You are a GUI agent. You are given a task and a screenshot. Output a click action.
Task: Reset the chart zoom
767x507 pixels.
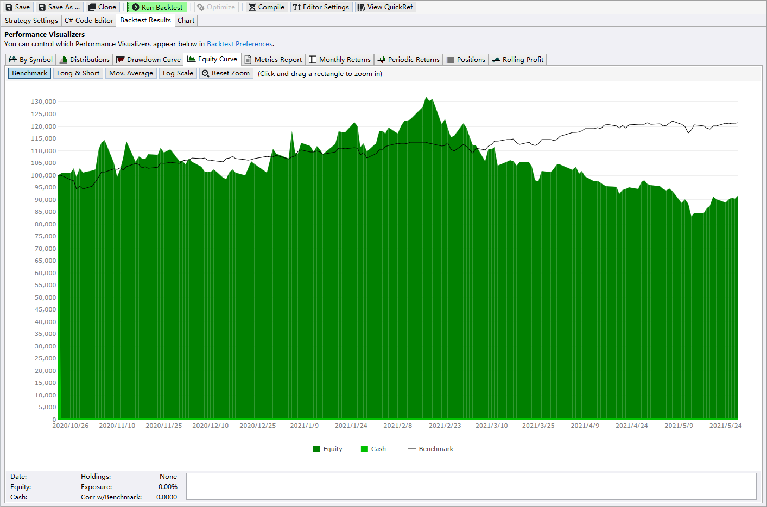coord(226,73)
